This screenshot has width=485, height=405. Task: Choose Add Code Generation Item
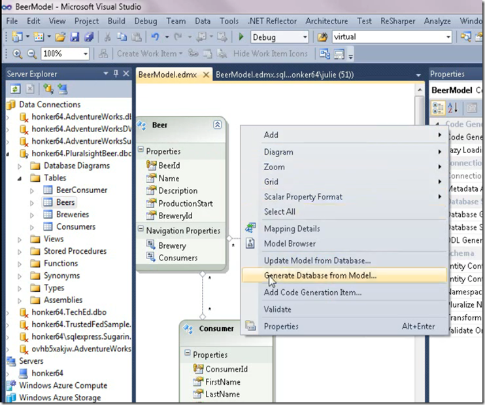point(344,292)
